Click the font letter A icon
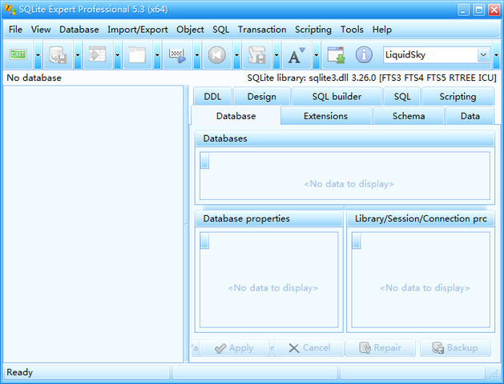 (x=296, y=55)
